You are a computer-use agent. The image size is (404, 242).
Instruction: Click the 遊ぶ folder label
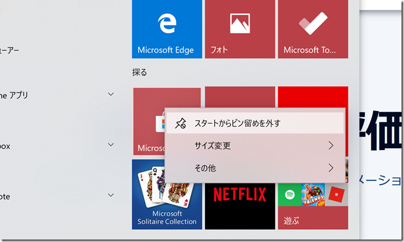click(x=291, y=220)
